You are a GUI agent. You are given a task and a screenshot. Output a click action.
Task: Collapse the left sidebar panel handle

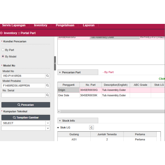point(55,63)
